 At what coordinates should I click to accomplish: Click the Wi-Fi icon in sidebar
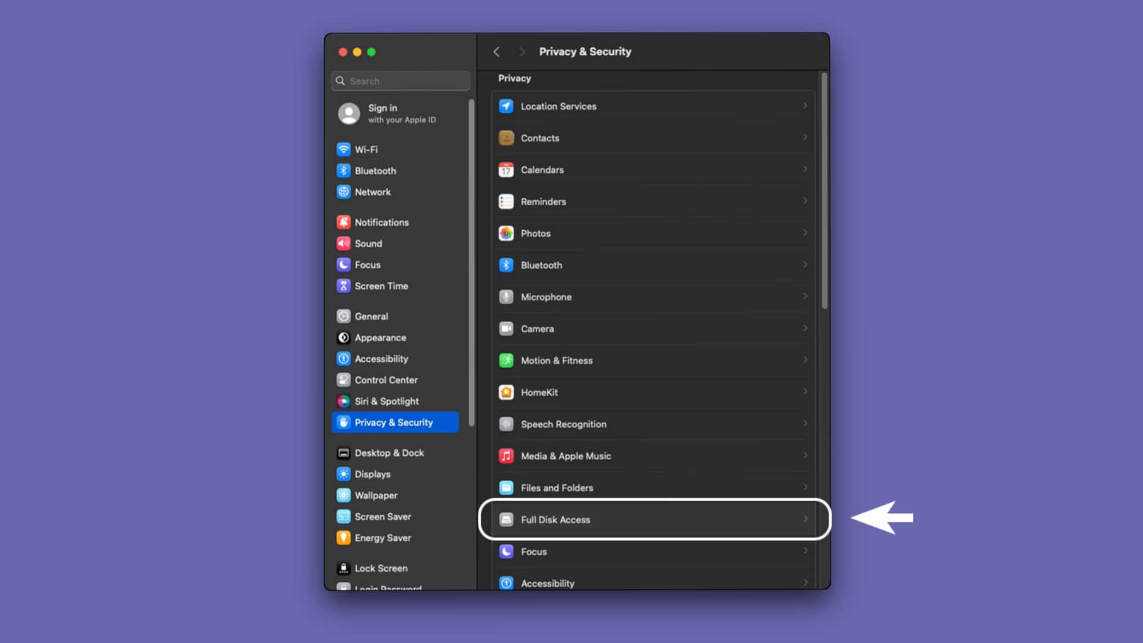pos(344,149)
